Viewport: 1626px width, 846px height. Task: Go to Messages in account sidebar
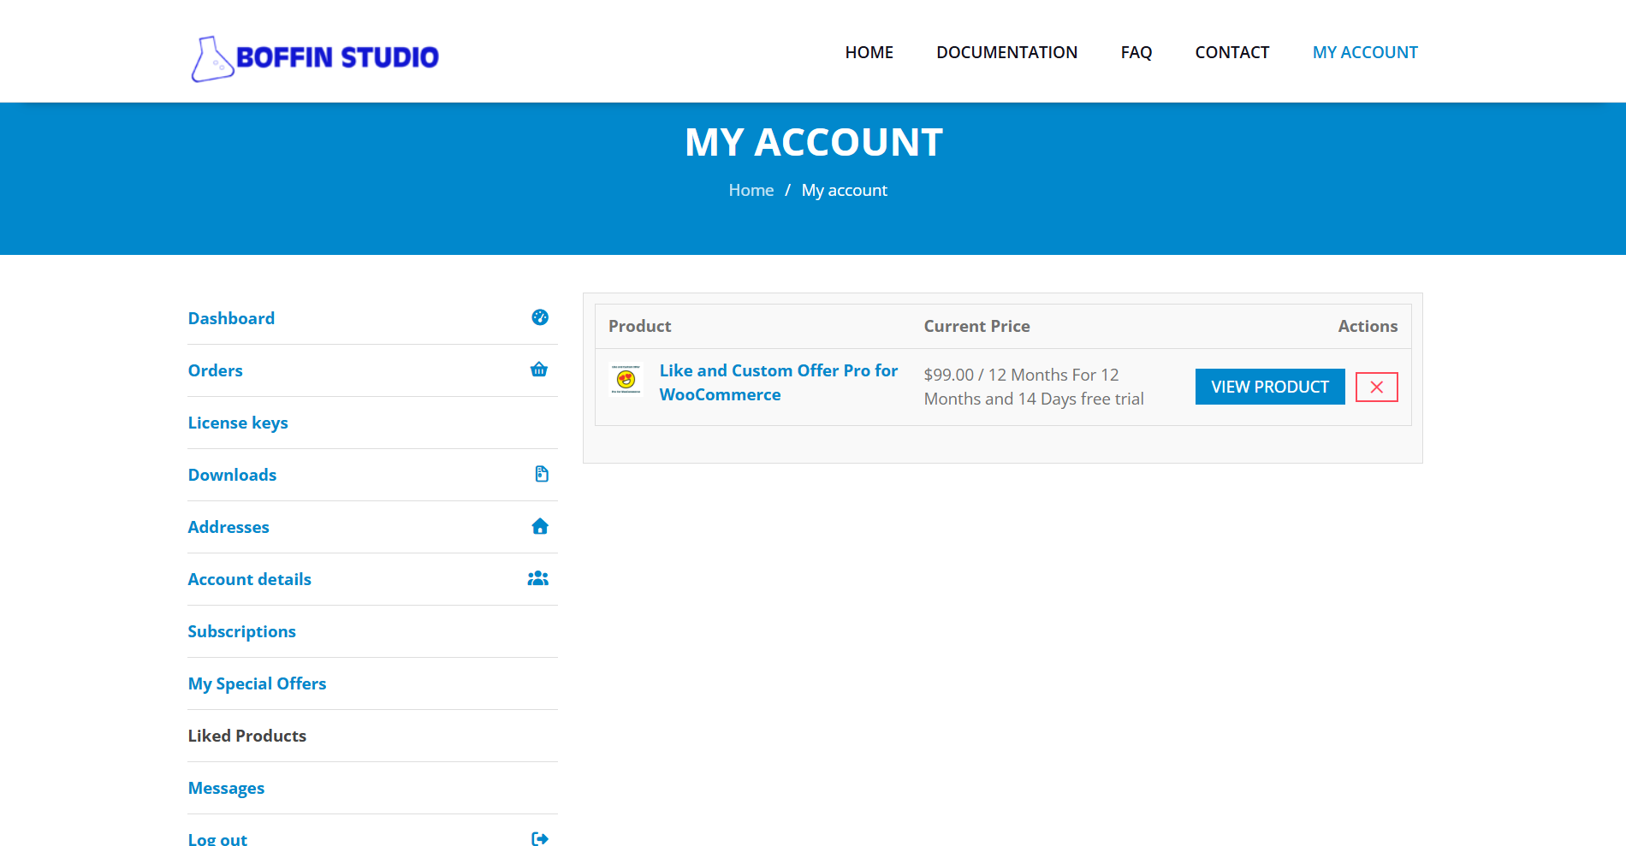click(x=226, y=788)
